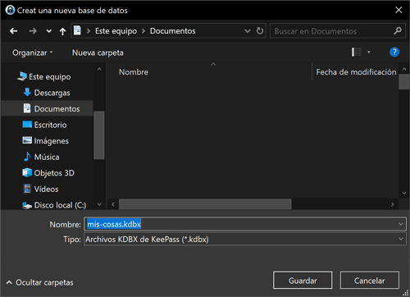This screenshot has height=297, width=410.
Task: Open 'Objetos 3D' in the sidebar
Action: [54, 173]
